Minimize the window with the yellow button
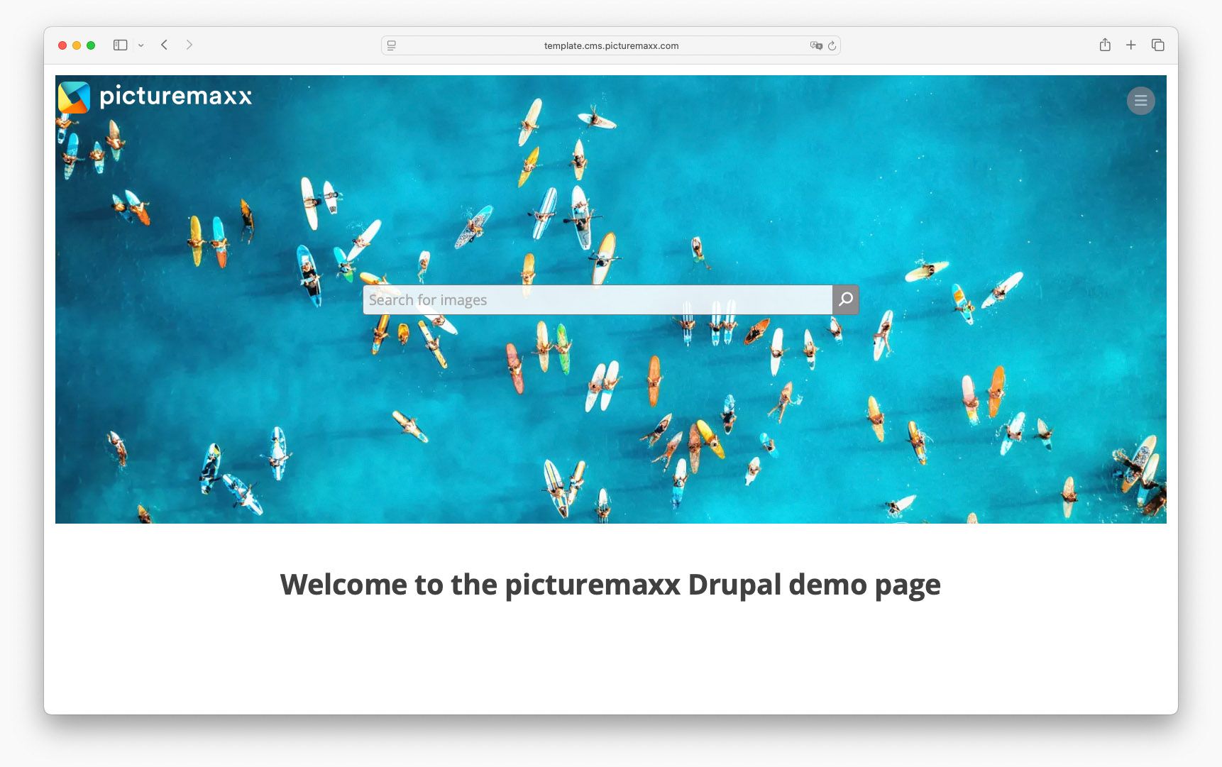1222x767 pixels. 77,45
